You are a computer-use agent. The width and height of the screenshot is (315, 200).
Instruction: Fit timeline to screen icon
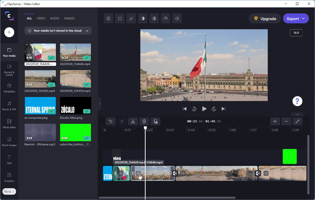point(298,121)
